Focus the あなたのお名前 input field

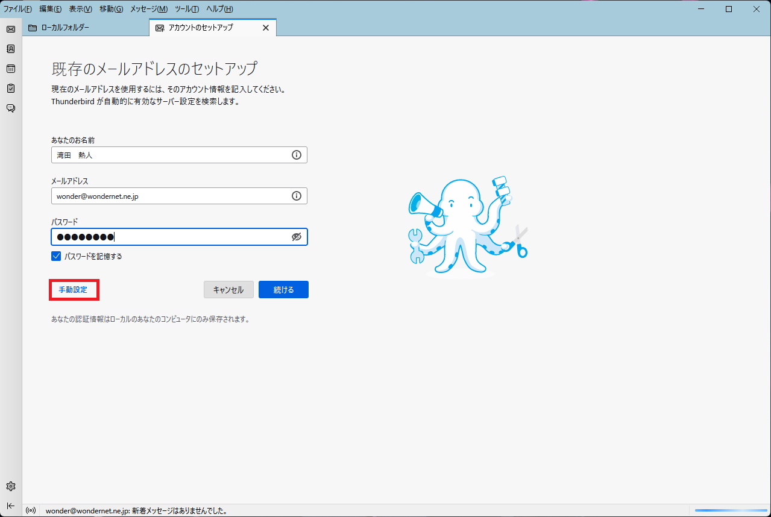tap(179, 155)
